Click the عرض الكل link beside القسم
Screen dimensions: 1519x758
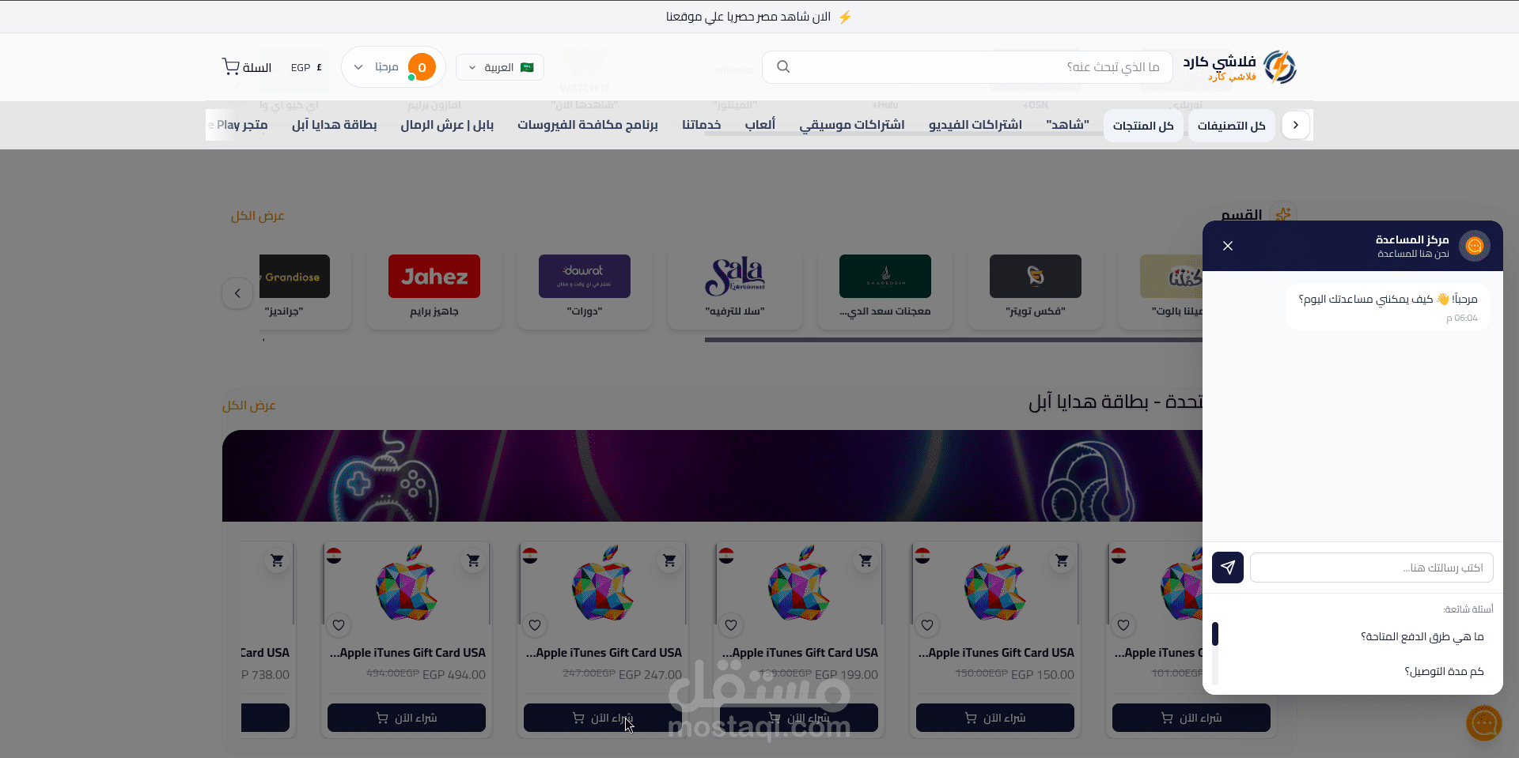(x=258, y=216)
